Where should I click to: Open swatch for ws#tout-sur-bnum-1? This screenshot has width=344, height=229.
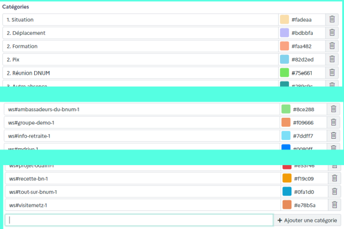click(x=287, y=192)
